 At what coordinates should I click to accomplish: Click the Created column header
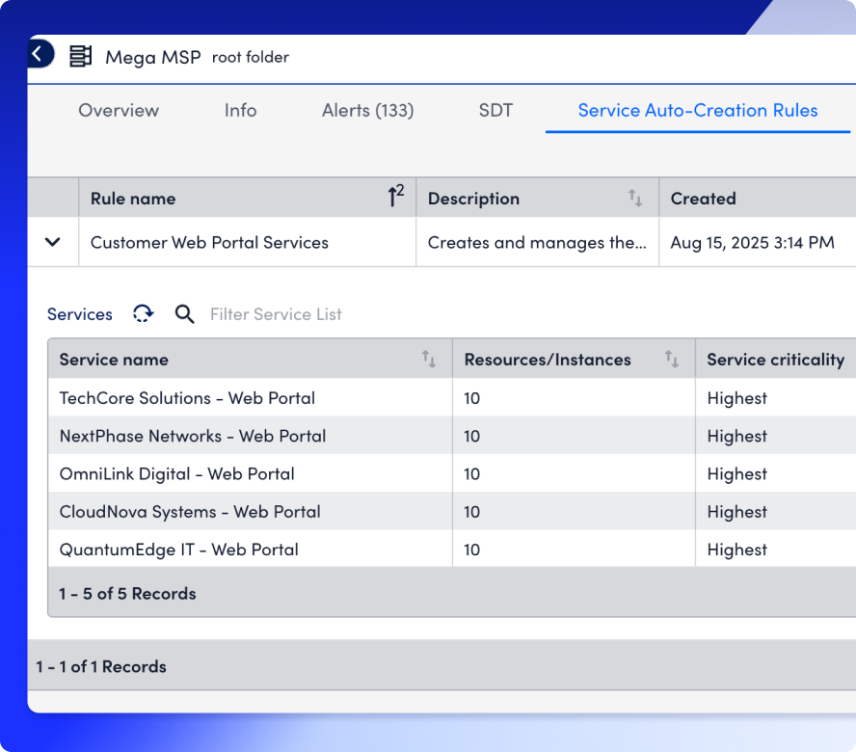pyautogui.click(x=703, y=199)
